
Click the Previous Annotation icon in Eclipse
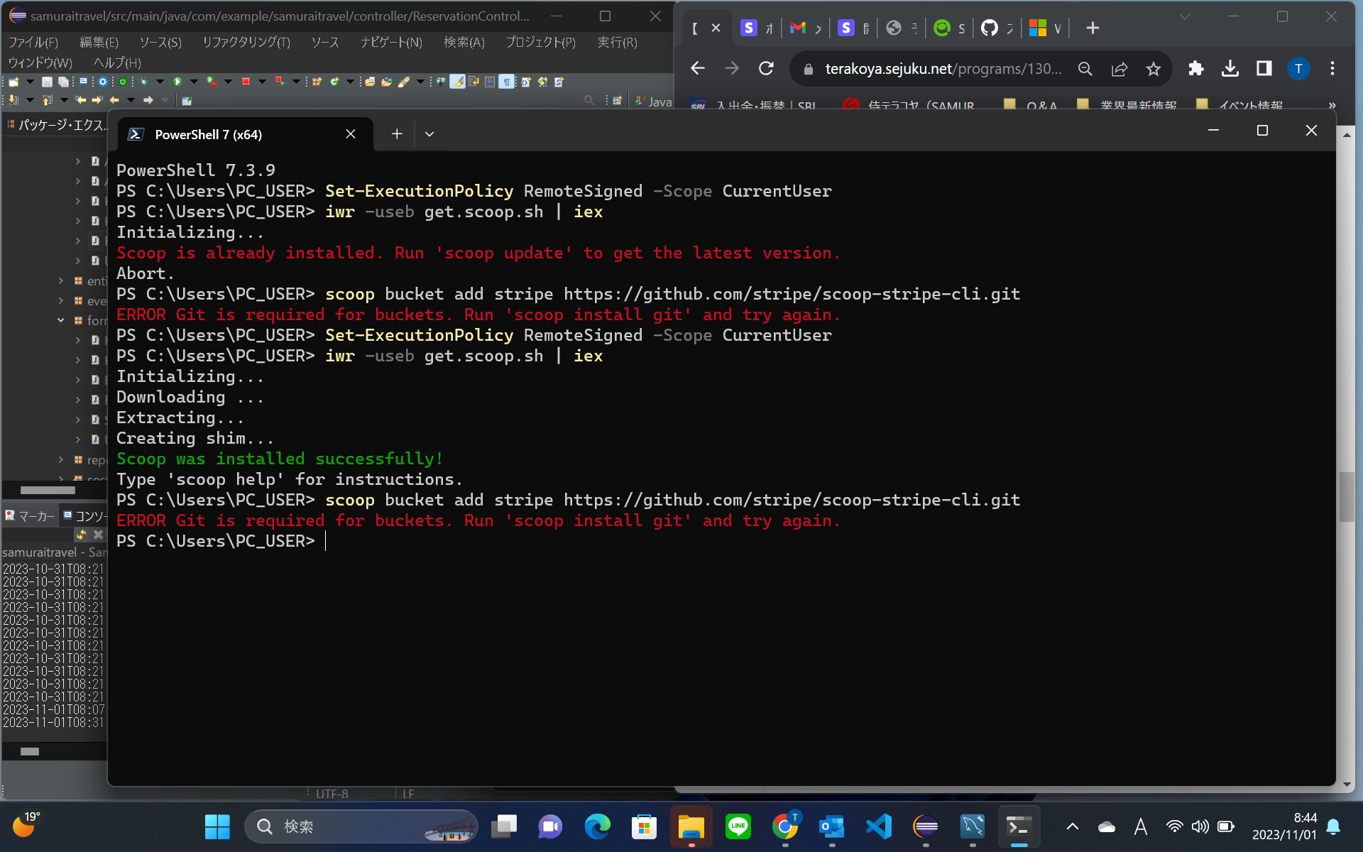coord(48,100)
